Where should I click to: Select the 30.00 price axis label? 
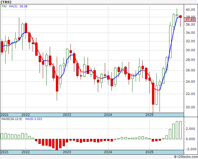point(190,50)
